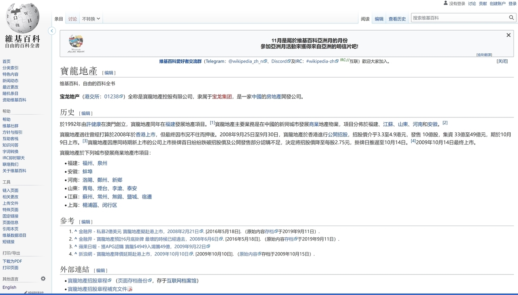The image size is (518, 295).
Task: Open 固定链接 in the tools section
Action: [x=11, y=216]
